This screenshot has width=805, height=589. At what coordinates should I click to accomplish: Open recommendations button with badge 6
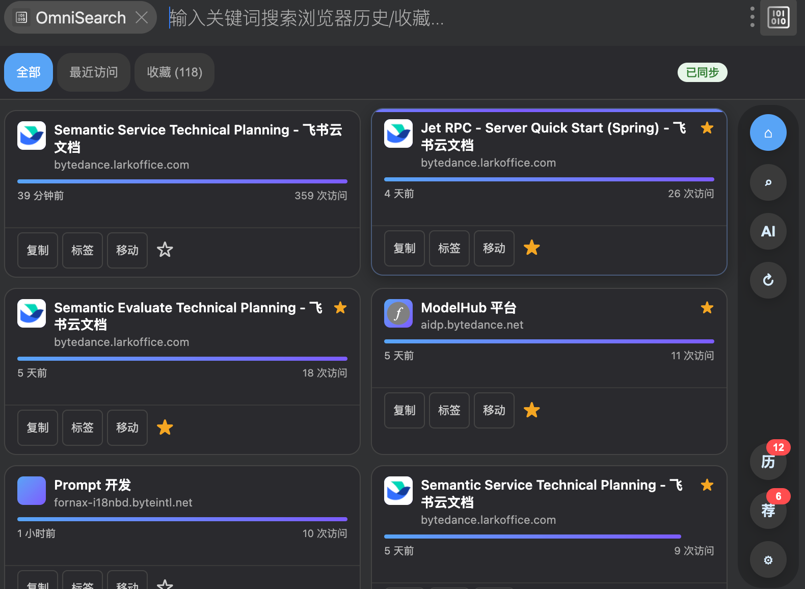[x=768, y=511]
